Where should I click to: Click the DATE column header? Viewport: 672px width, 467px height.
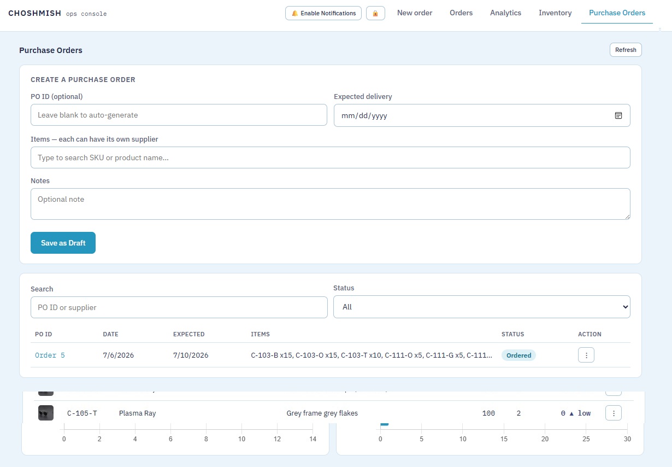pos(110,334)
